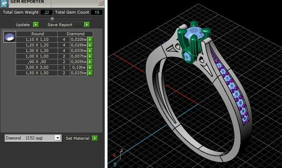The height and width of the screenshot is (168, 282).
Task: Click the 0,020tw weight cell
Action: [x=79, y=39]
